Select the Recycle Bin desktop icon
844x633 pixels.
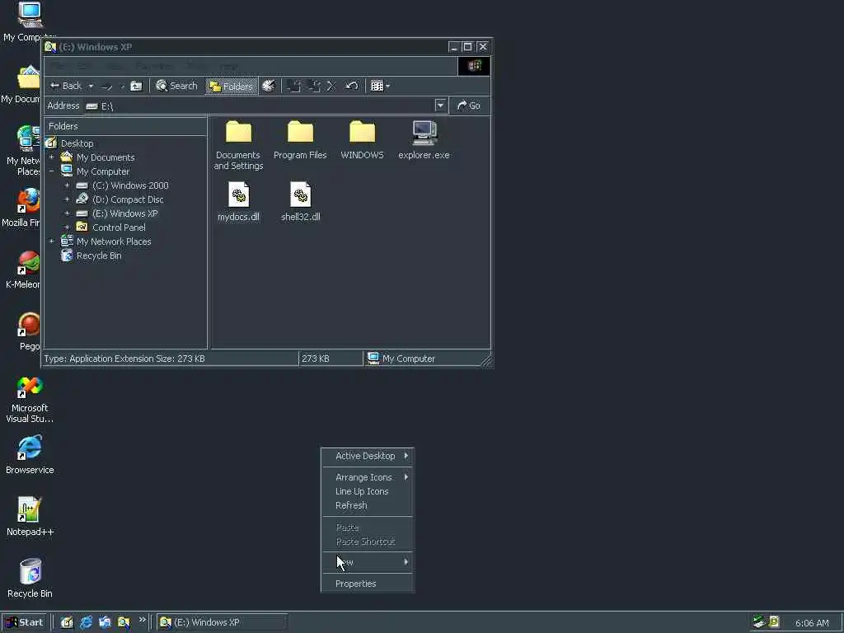(30, 579)
